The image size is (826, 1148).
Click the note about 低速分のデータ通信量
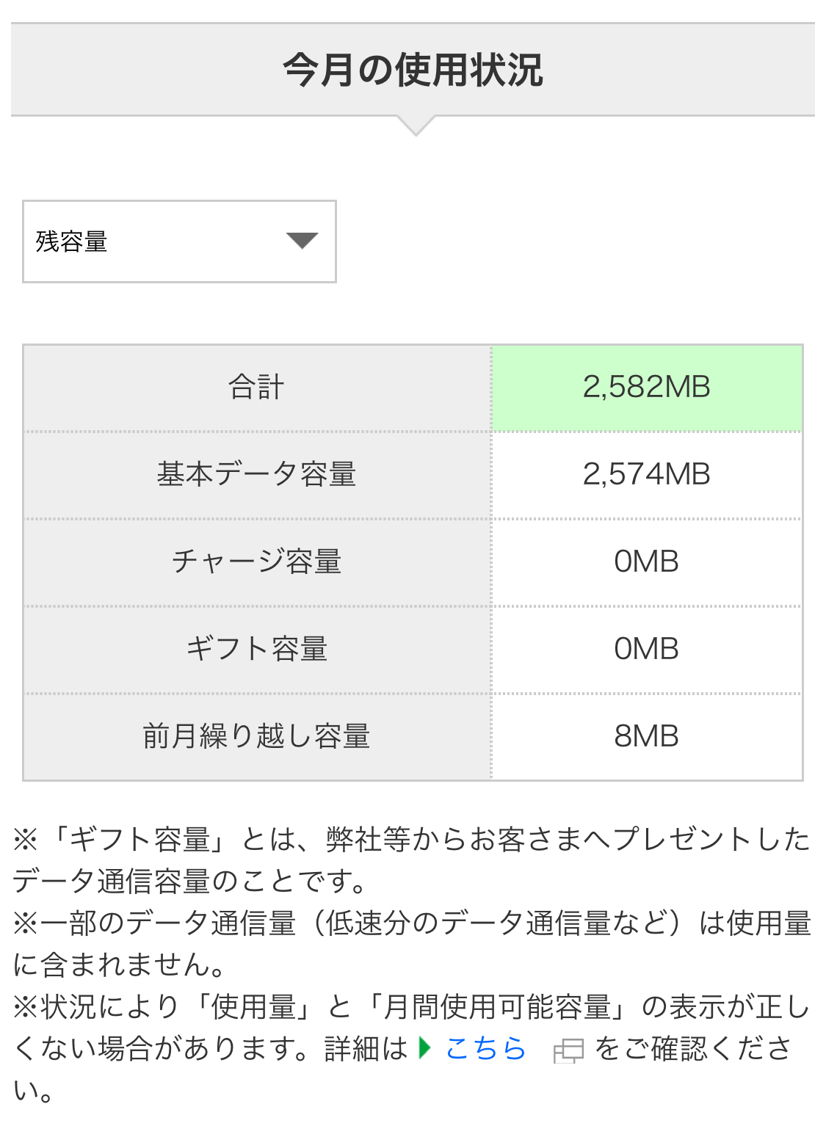point(411,944)
